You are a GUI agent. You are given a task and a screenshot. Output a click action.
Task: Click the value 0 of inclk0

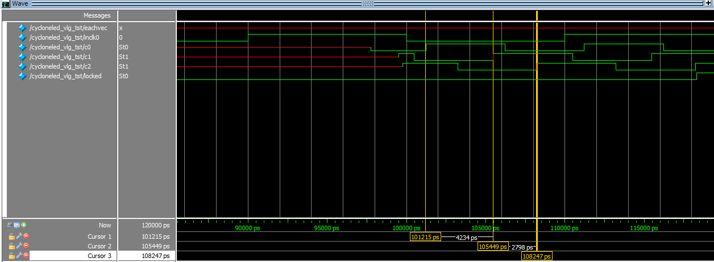(121, 37)
